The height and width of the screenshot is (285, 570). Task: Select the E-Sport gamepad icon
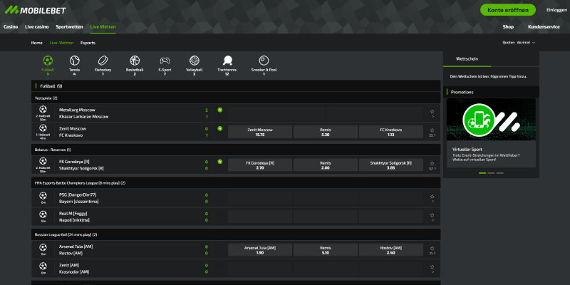(165, 61)
